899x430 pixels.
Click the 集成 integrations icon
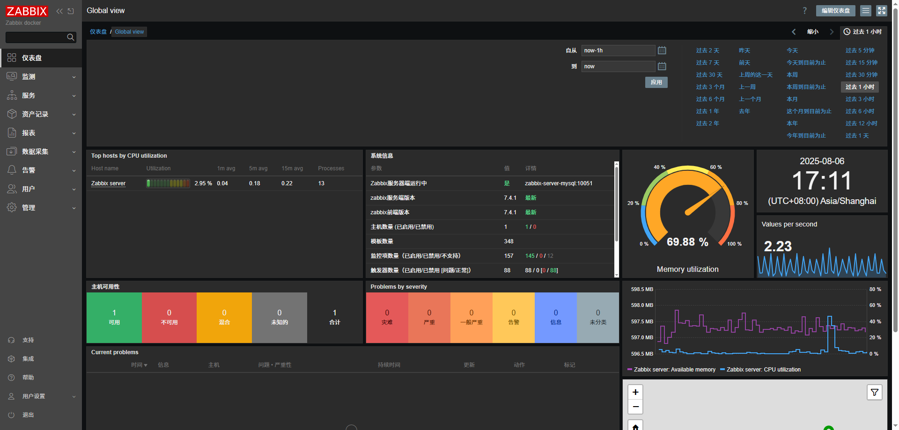tap(12, 359)
